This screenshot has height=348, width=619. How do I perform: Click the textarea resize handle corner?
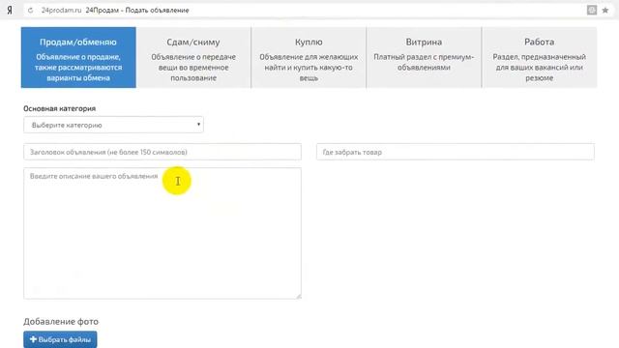coord(299,297)
